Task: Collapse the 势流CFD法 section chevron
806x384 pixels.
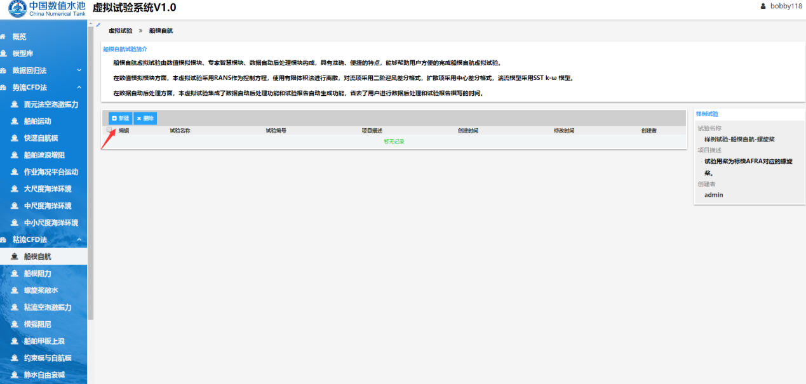Action: click(x=79, y=88)
